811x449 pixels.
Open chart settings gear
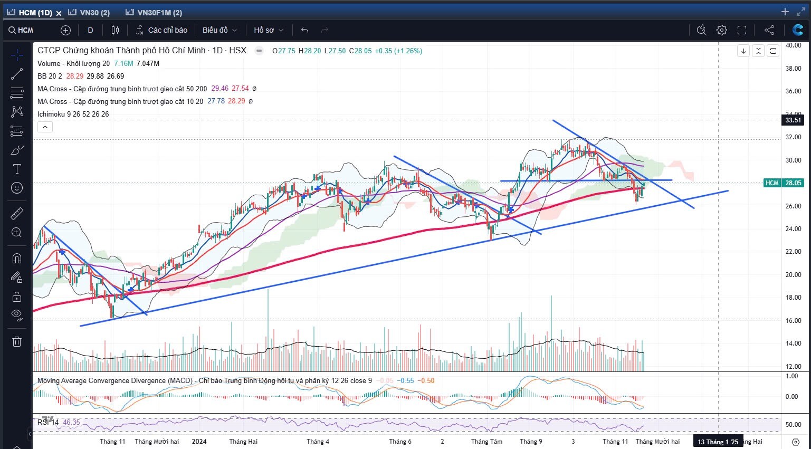(721, 30)
